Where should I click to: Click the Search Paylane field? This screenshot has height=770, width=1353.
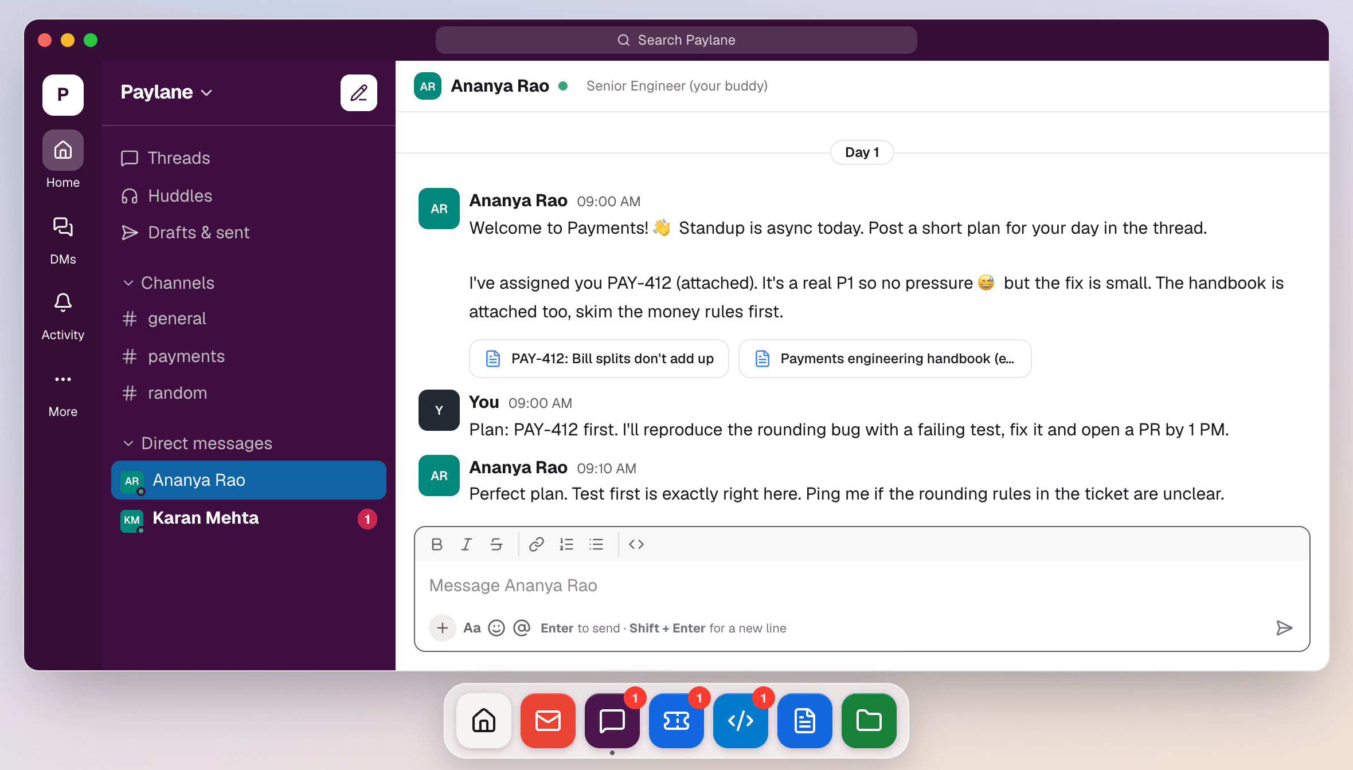coord(676,40)
